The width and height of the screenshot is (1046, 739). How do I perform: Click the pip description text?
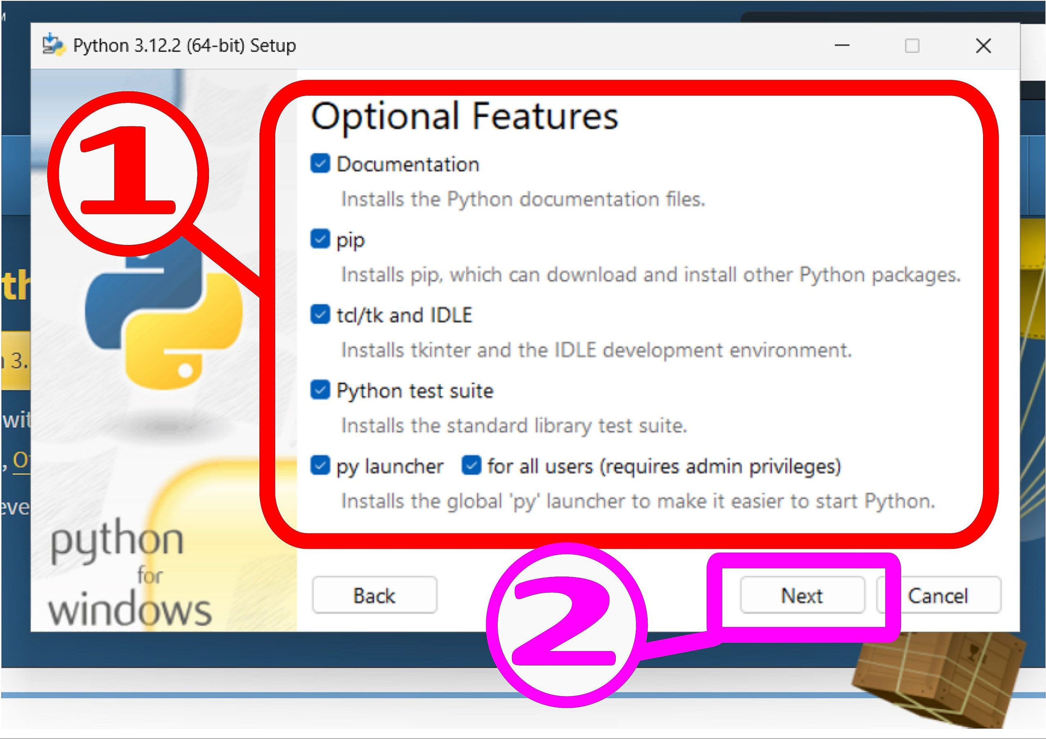(x=651, y=275)
